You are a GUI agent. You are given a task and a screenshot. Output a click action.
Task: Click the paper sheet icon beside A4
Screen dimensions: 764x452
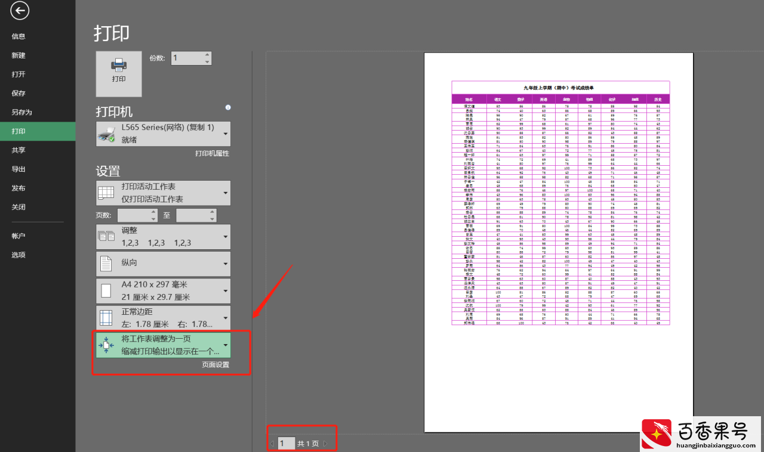point(106,291)
